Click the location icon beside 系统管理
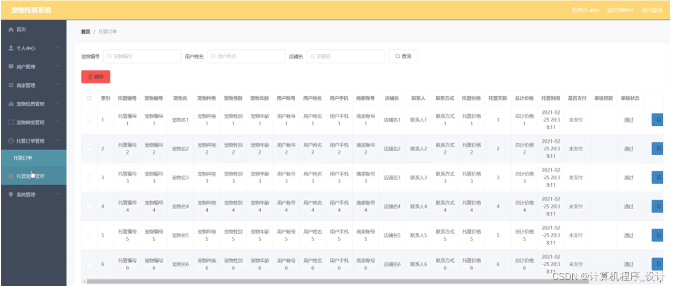The image size is (673, 286). (x=11, y=194)
